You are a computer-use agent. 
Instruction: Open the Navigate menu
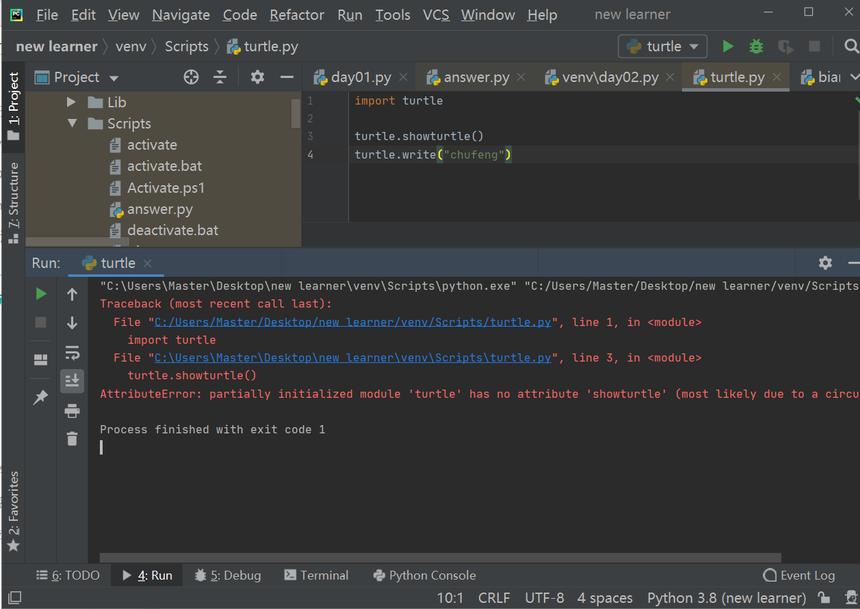pos(181,14)
